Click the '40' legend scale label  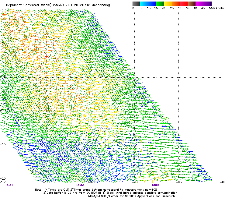[195, 8]
